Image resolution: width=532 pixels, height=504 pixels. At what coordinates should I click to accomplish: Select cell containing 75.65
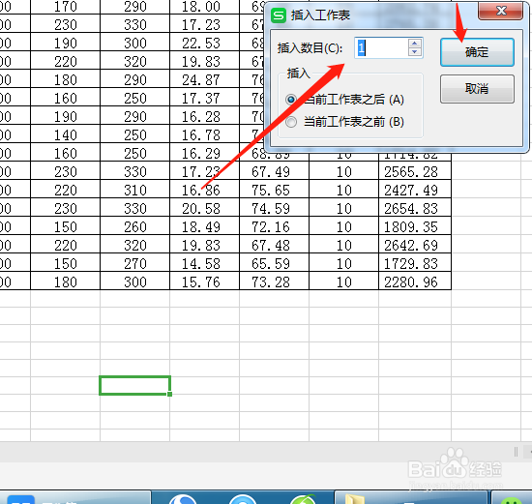[274, 189]
